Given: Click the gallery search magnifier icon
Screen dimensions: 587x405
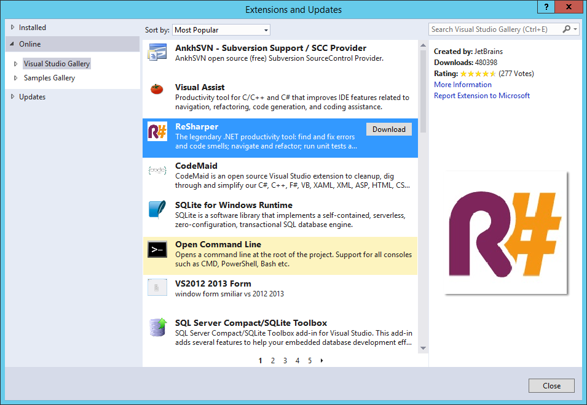Looking at the screenshot, I should 566,28.
